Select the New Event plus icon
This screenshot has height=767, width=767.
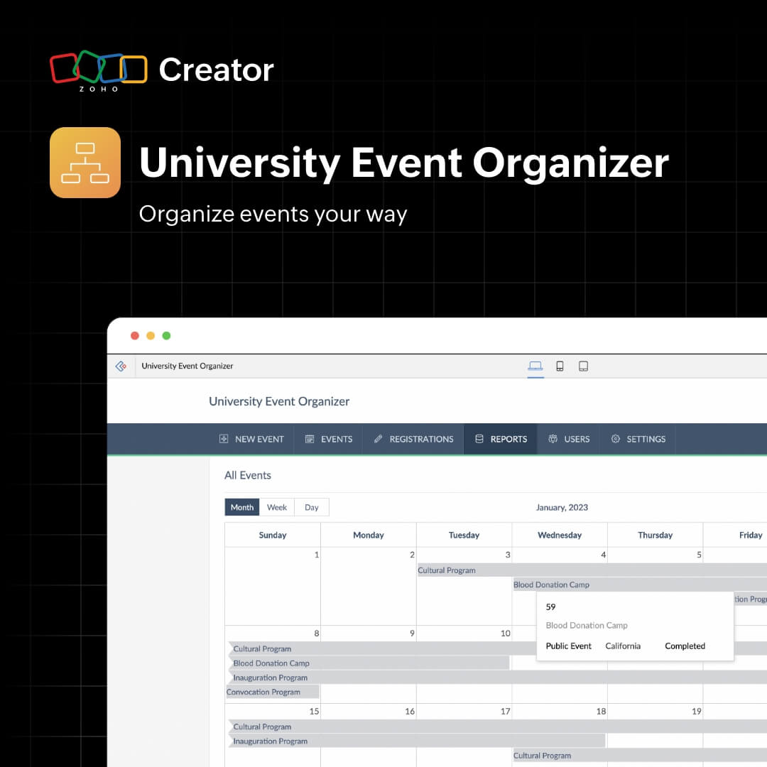coord(224,439)
